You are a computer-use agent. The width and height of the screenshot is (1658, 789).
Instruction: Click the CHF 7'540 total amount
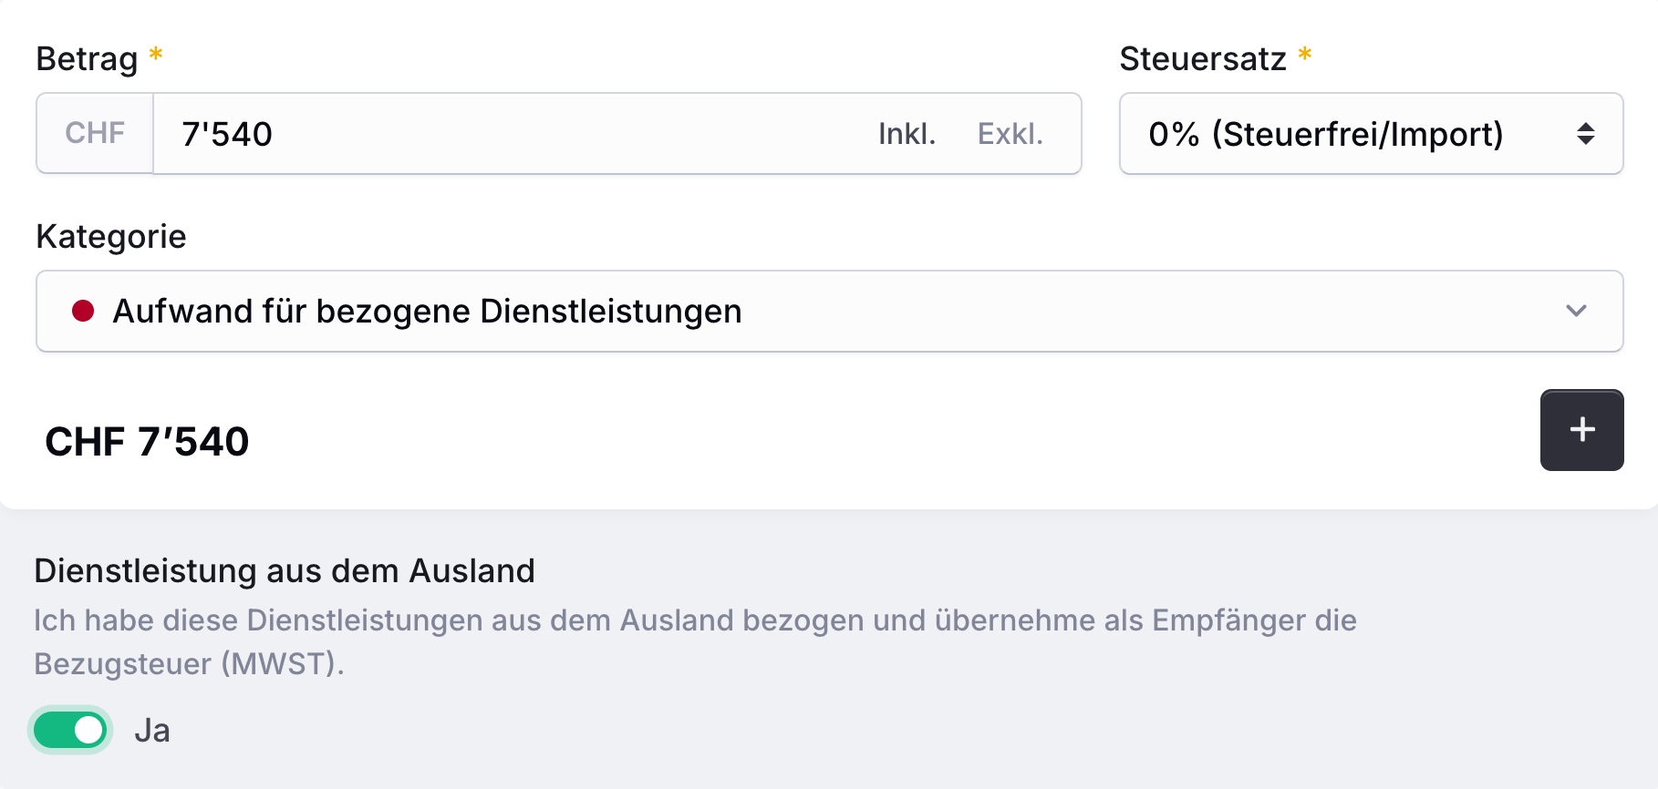tap(147, 441)
